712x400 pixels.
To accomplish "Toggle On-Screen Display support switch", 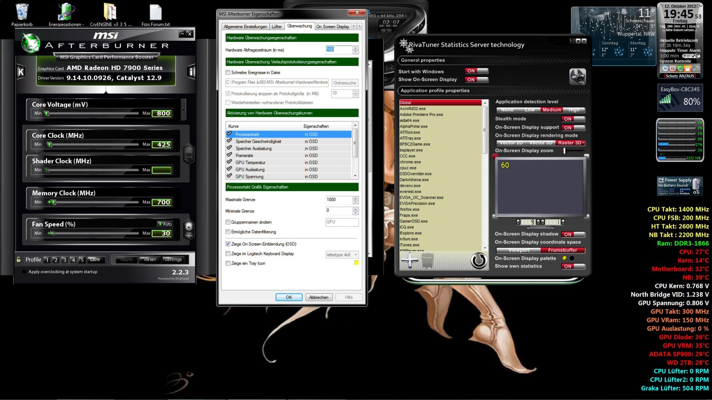I will pos(573,128).
